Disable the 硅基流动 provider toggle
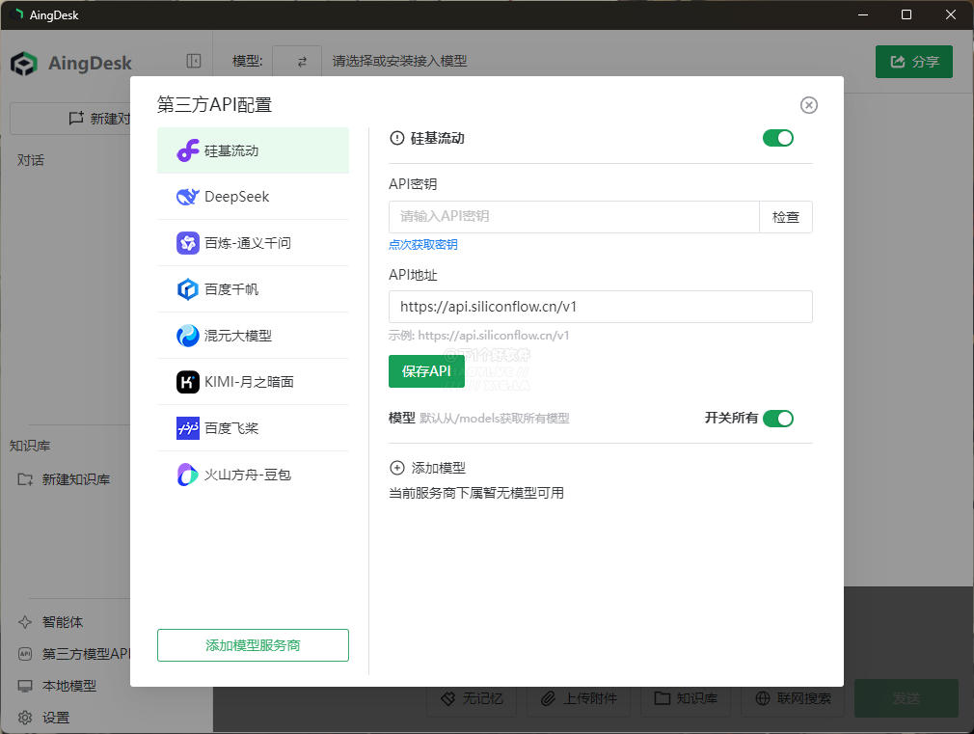Viewport: 974px width, 734px height. tap(777, 138)
